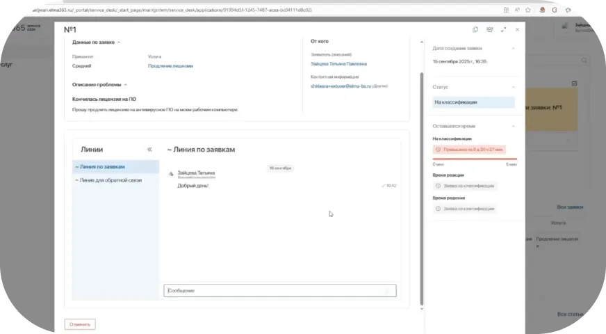The width and height of the screenshot is (606, 334).
Task: Copy the request link icon
Action: 475,30
